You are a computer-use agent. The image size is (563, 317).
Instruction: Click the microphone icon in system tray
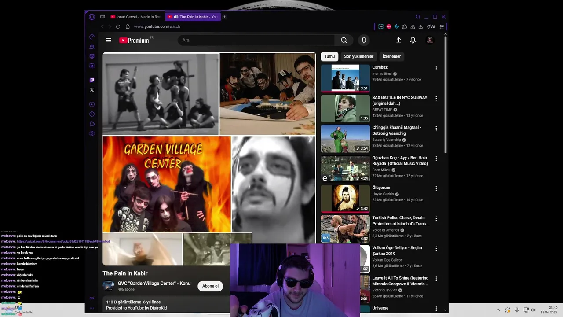point(517,310)
